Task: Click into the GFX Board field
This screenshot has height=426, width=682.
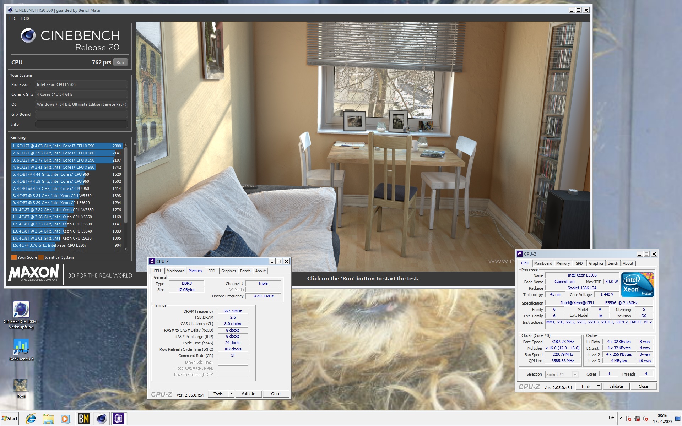Action: [x=81, y=114]
